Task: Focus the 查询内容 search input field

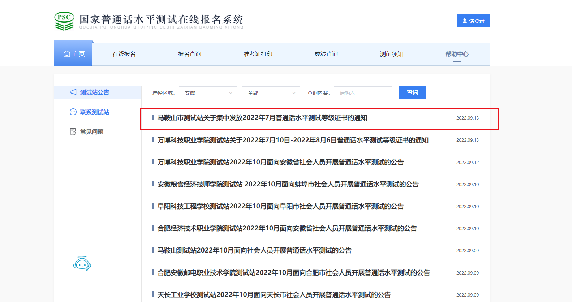Action: pyautogui.click(x=363, y=93)
